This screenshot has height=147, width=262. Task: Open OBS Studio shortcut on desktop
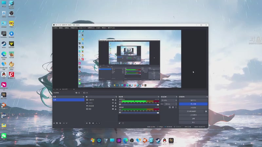pos(11,14)
